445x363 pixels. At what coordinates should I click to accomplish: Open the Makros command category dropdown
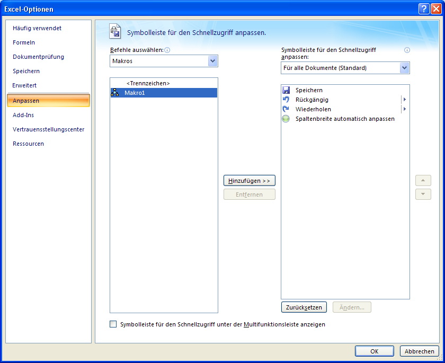point(212,61)
